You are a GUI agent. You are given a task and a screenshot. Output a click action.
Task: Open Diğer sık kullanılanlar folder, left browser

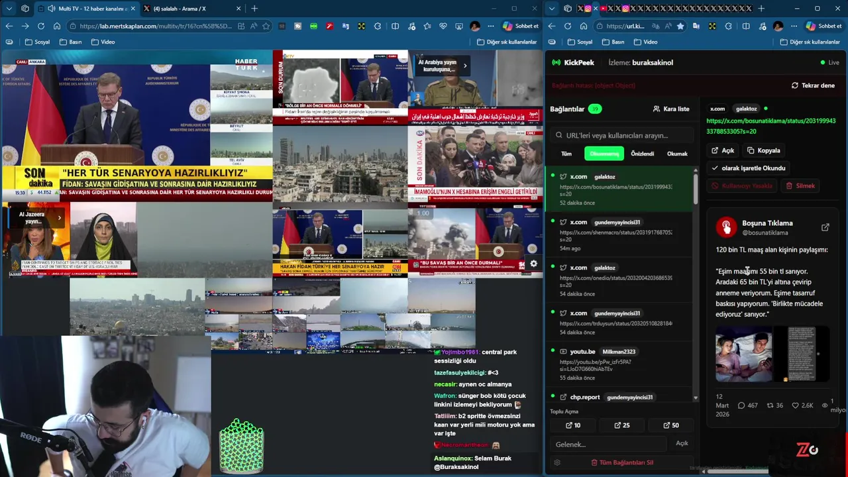[507, 42]
